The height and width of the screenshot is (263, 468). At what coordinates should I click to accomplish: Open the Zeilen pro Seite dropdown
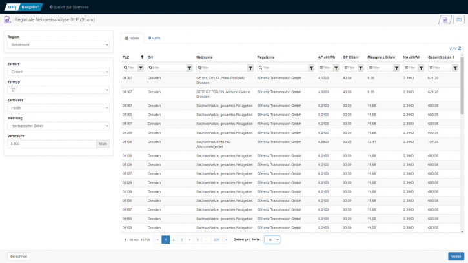pyautogui.click(x=272, y=239)
